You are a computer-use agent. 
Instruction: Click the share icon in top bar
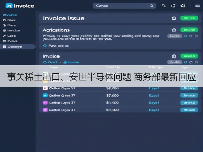click(173, 6)
